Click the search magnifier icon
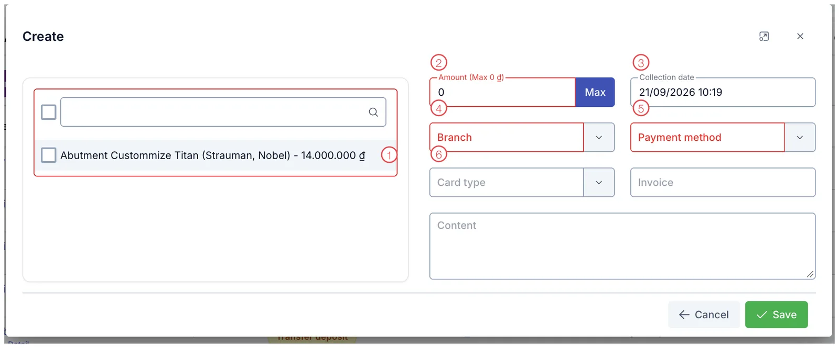The width and height of the screenshot is (839, 348). coord(373,112)
